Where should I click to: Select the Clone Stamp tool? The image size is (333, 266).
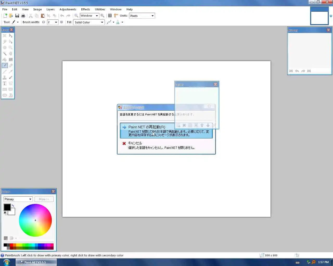5,77
